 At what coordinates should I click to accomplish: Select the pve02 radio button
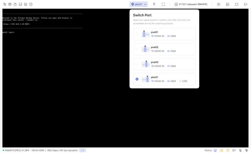137,49
